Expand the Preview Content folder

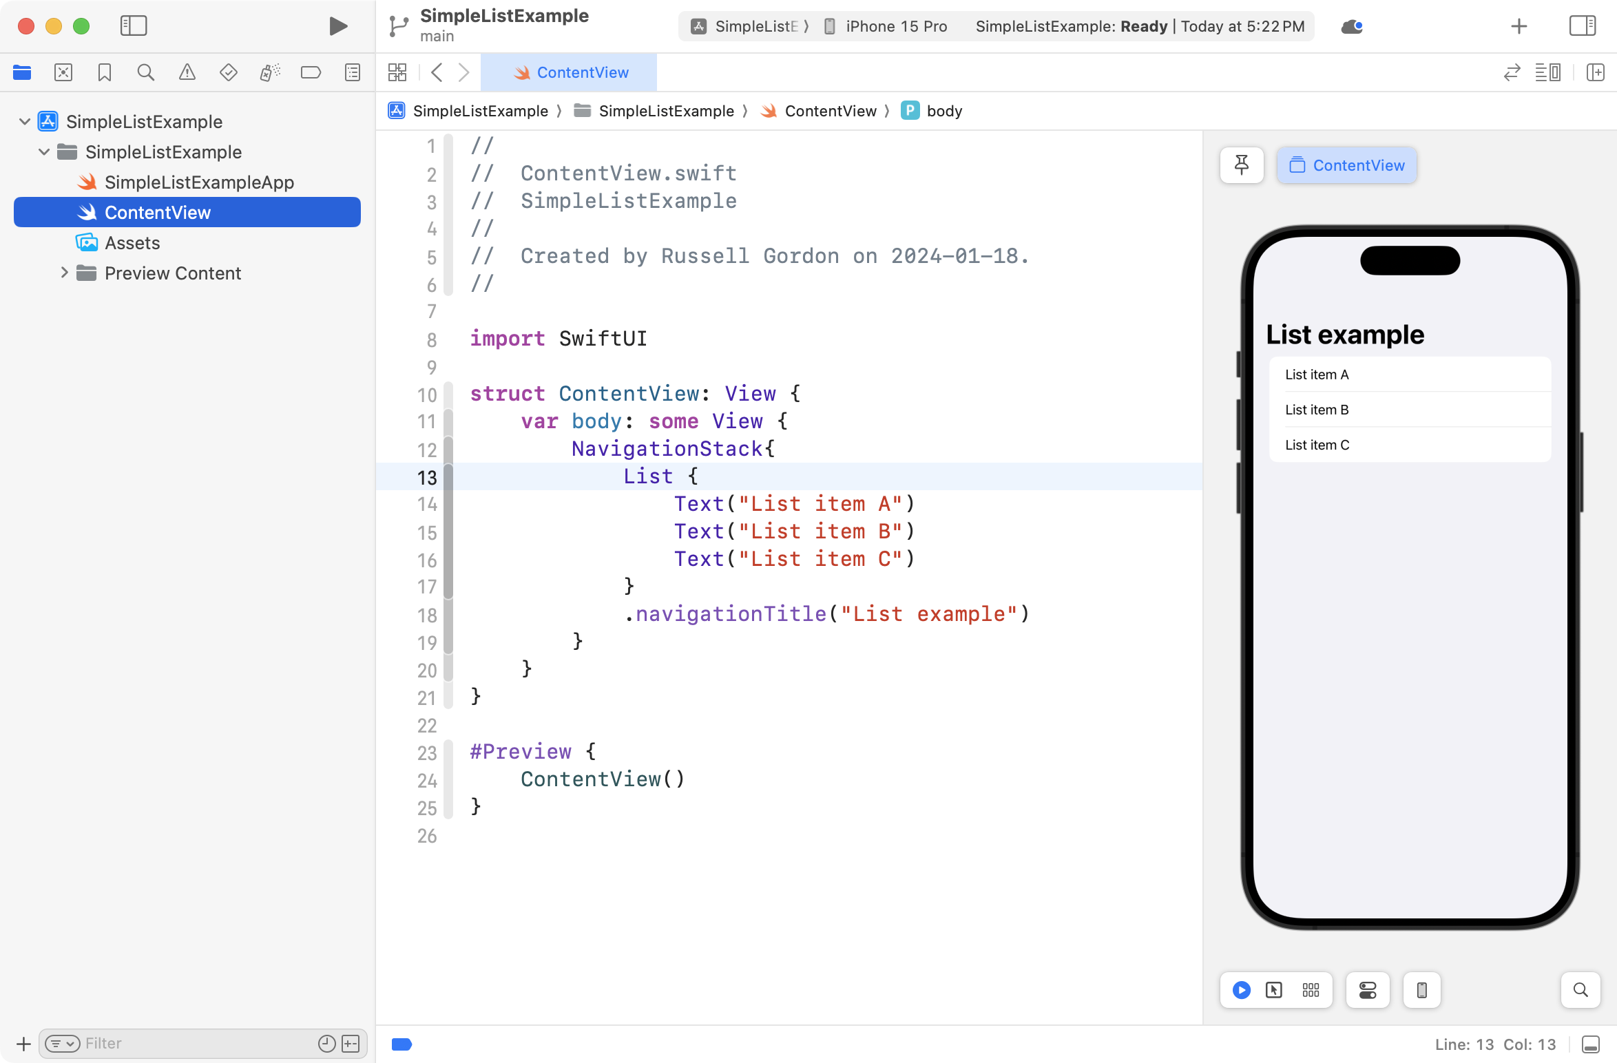[x=64, y=273]
